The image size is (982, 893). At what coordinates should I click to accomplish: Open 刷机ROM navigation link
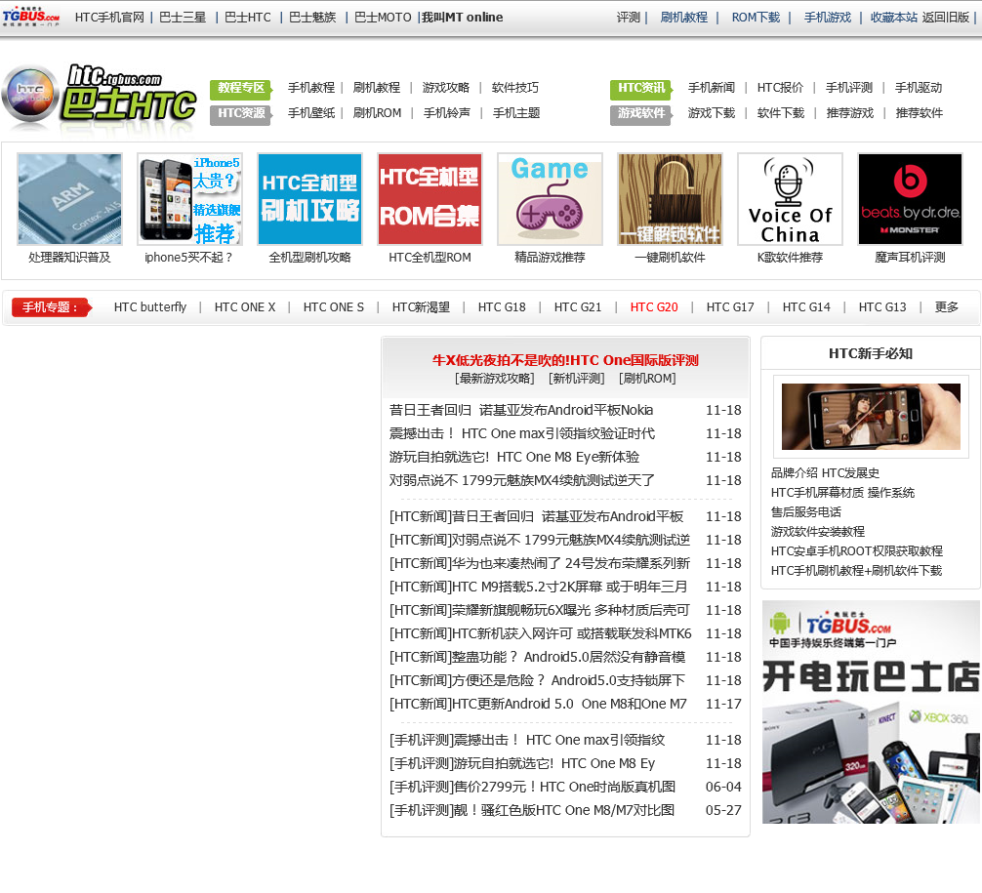point(377,113)
